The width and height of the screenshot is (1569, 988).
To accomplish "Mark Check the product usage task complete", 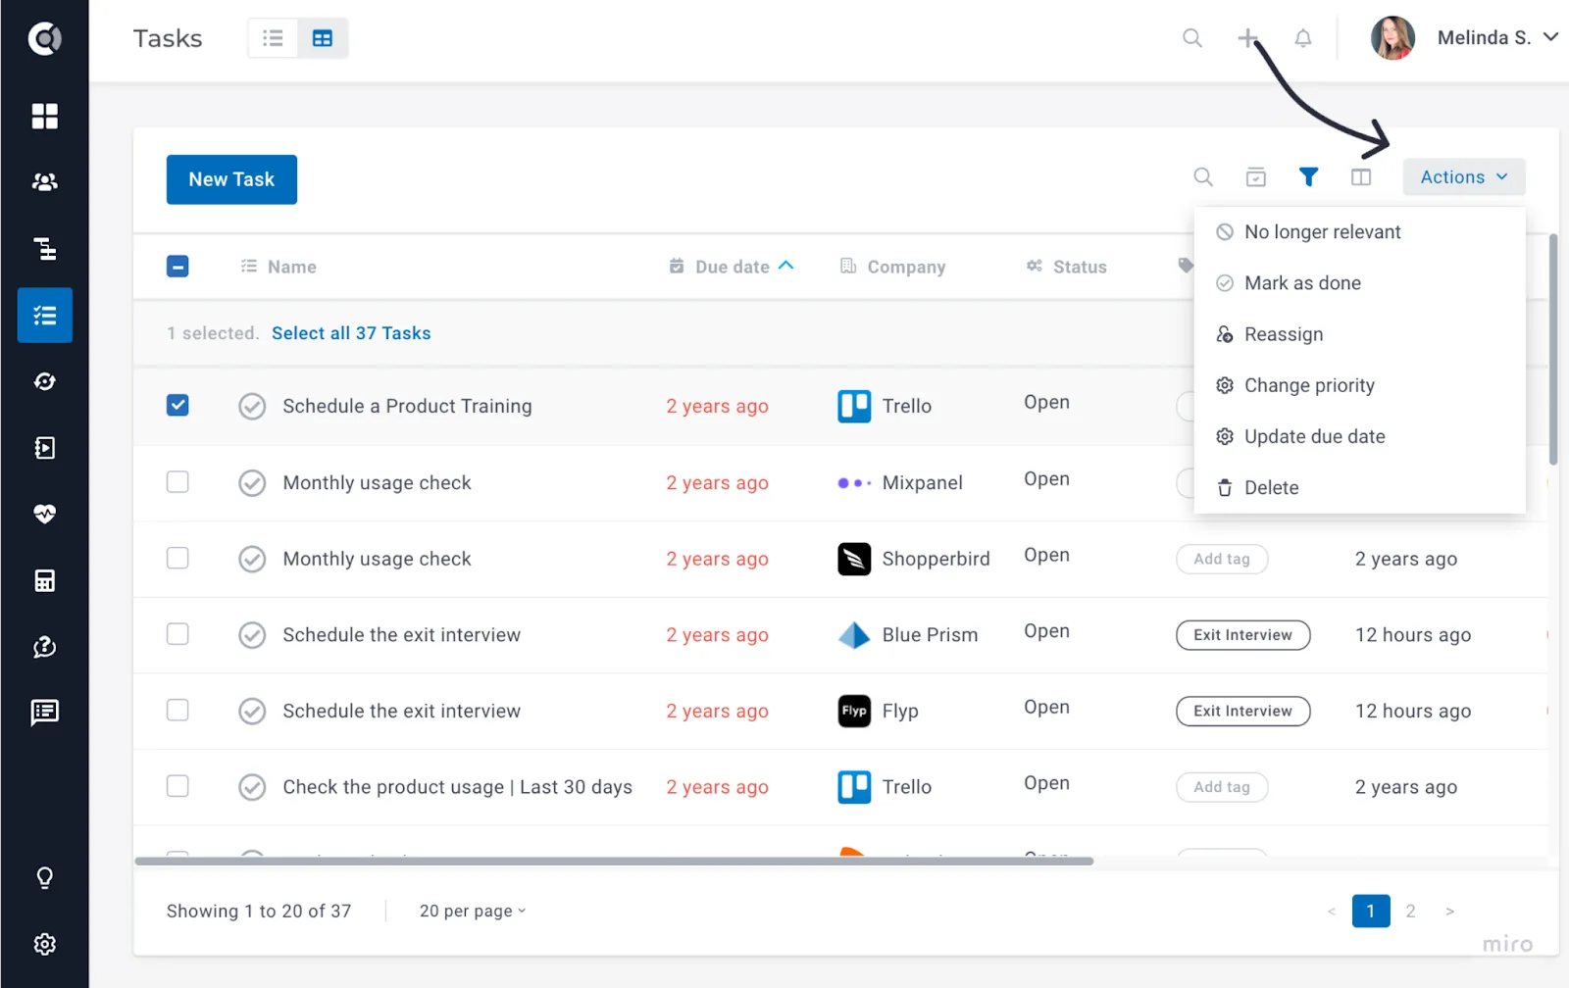I will coord(252,787).
